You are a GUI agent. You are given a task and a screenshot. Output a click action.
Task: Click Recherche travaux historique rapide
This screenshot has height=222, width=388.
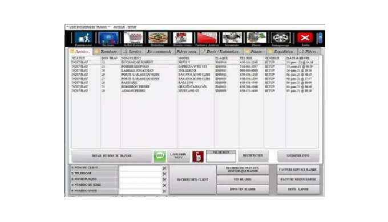coord(242,170)
